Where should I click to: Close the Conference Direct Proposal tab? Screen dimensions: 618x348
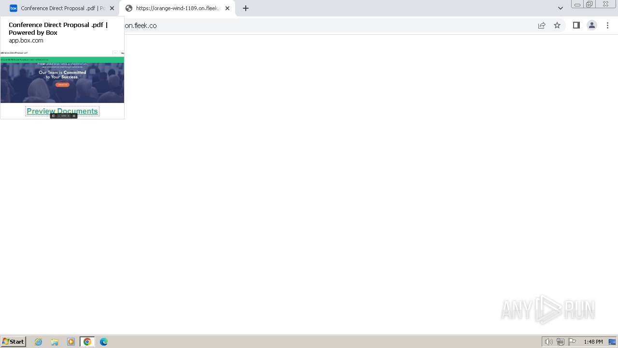112,8
